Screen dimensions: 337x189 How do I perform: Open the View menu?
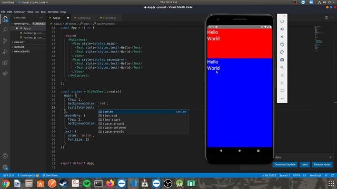[31, 12]
